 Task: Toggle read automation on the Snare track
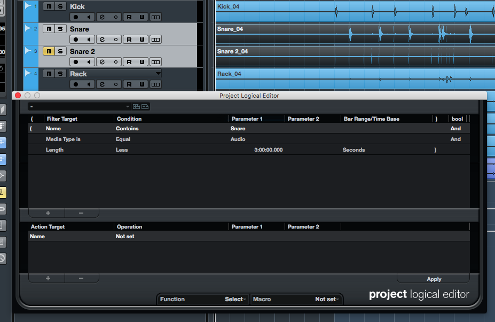pos(129,40)
